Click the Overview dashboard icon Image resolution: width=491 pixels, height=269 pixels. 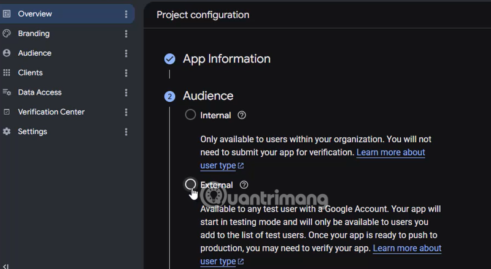coord(7,13)
